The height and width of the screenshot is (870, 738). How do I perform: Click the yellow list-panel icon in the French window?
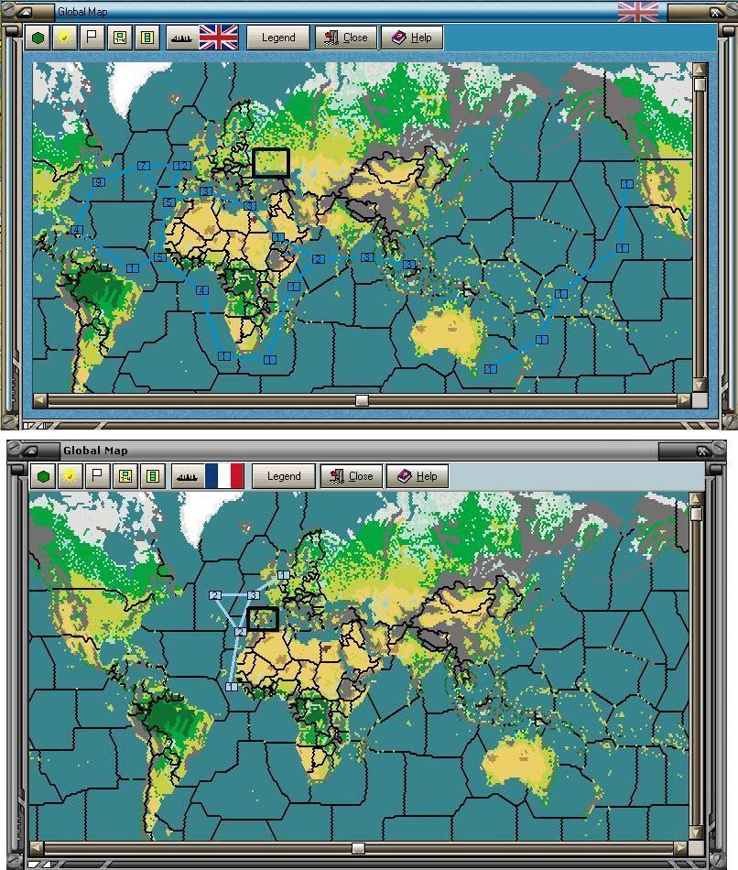(x=153, y=476)
